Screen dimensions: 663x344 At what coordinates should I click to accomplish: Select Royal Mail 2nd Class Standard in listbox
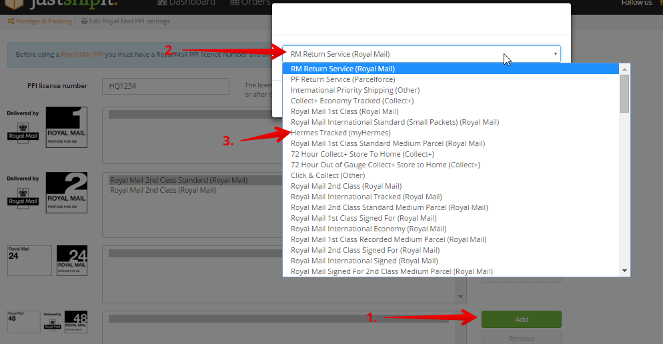(x=179, y=180)
